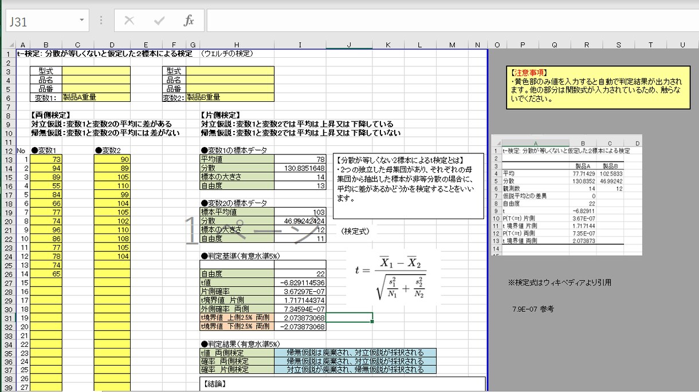This screenshot has width=699, height=392.
Task: Click the 外側確率 両側 cell 7.34594E-07
Action: (300, 309)
